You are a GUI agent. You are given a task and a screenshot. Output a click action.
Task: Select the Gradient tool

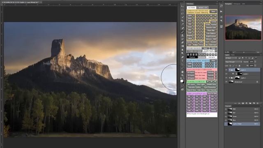[x=182, y=46]
